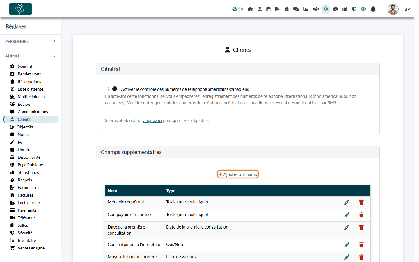Screen dimensions: 419x262
Task: Open the person client icon in top bar
Action: [x=260, y=9]
